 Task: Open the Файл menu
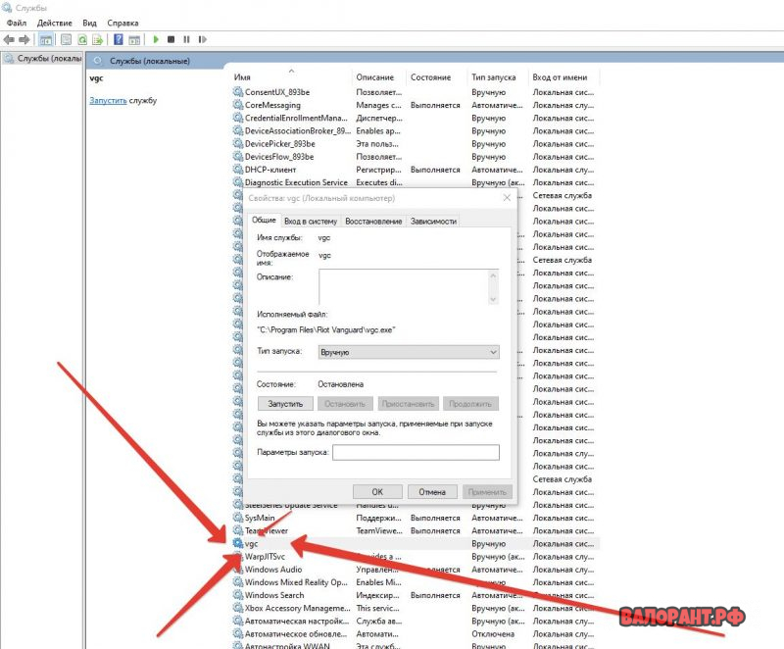(17, 23)
